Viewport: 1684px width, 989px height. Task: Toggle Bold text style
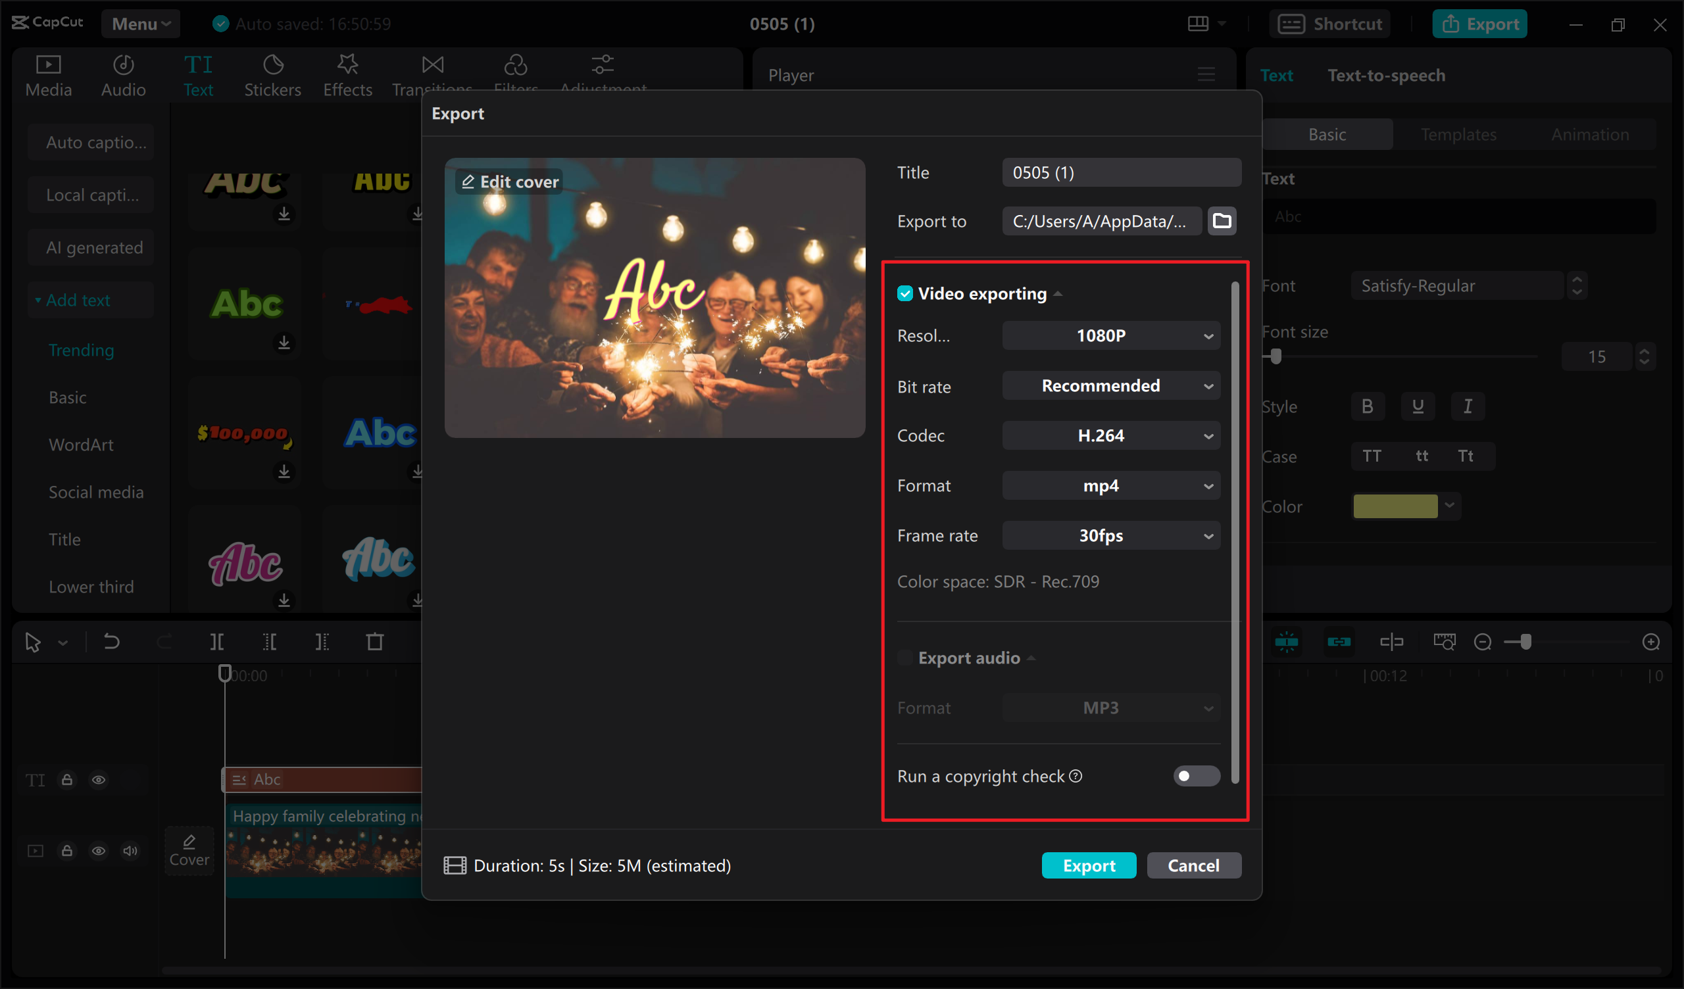click(1367, 406)
